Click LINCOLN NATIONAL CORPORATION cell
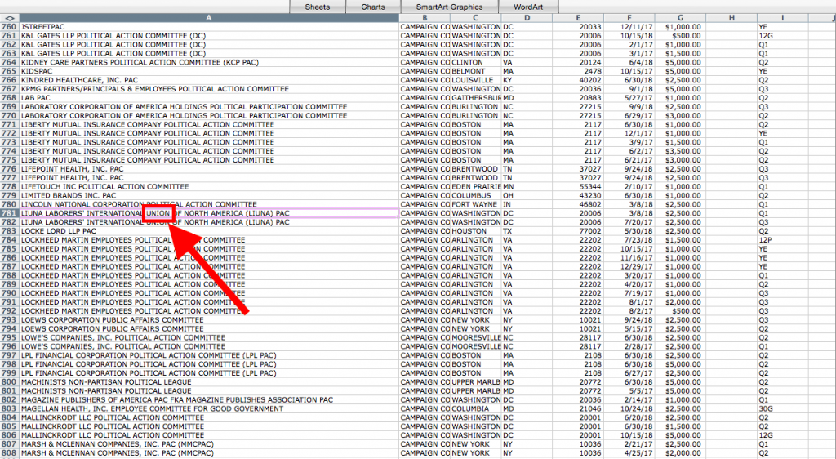Image resolution: width=836 pixels, height=459 pixels. pyautogui.click(x=209, y=205)
